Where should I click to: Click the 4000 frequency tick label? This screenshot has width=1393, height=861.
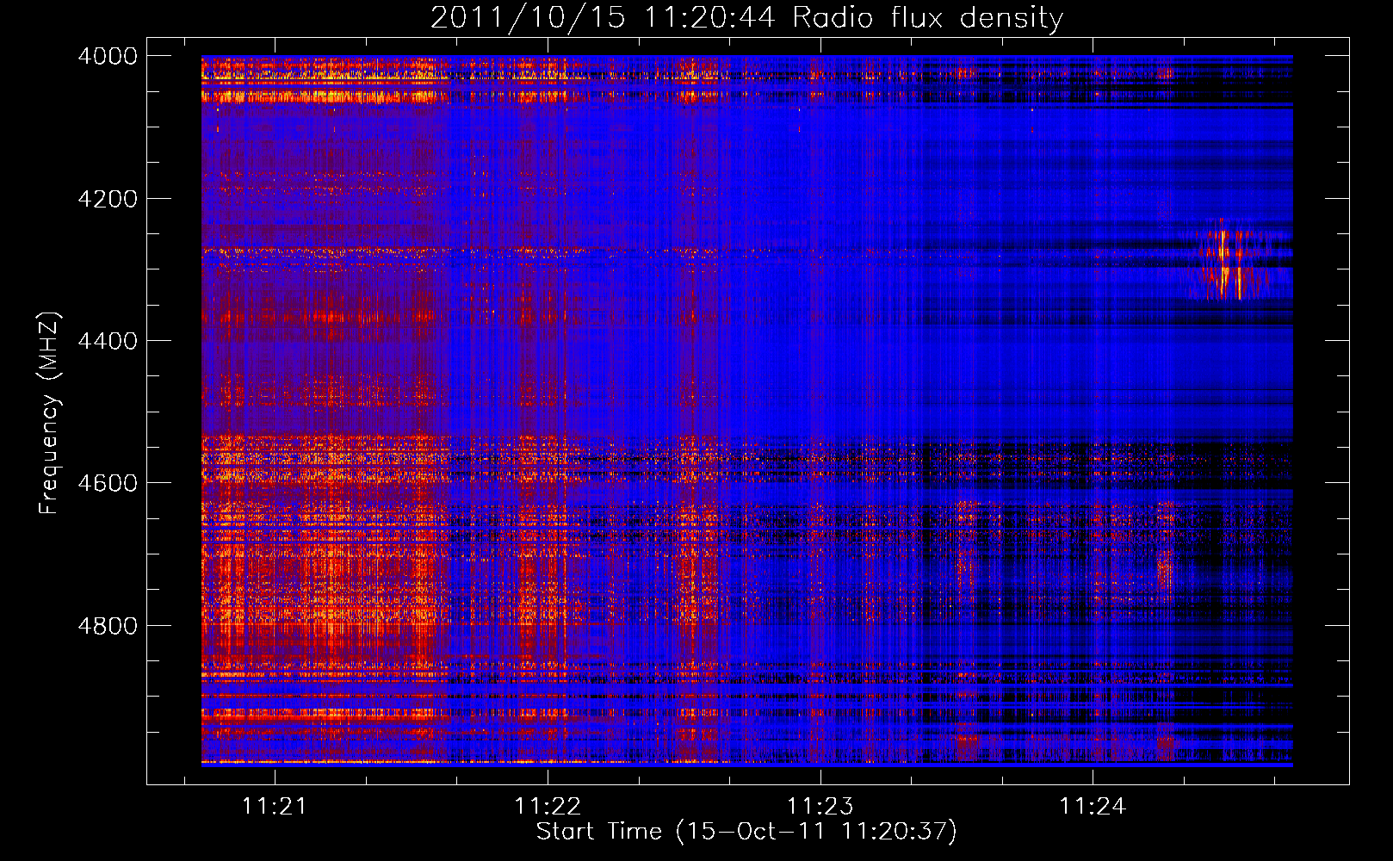point(108,56)
